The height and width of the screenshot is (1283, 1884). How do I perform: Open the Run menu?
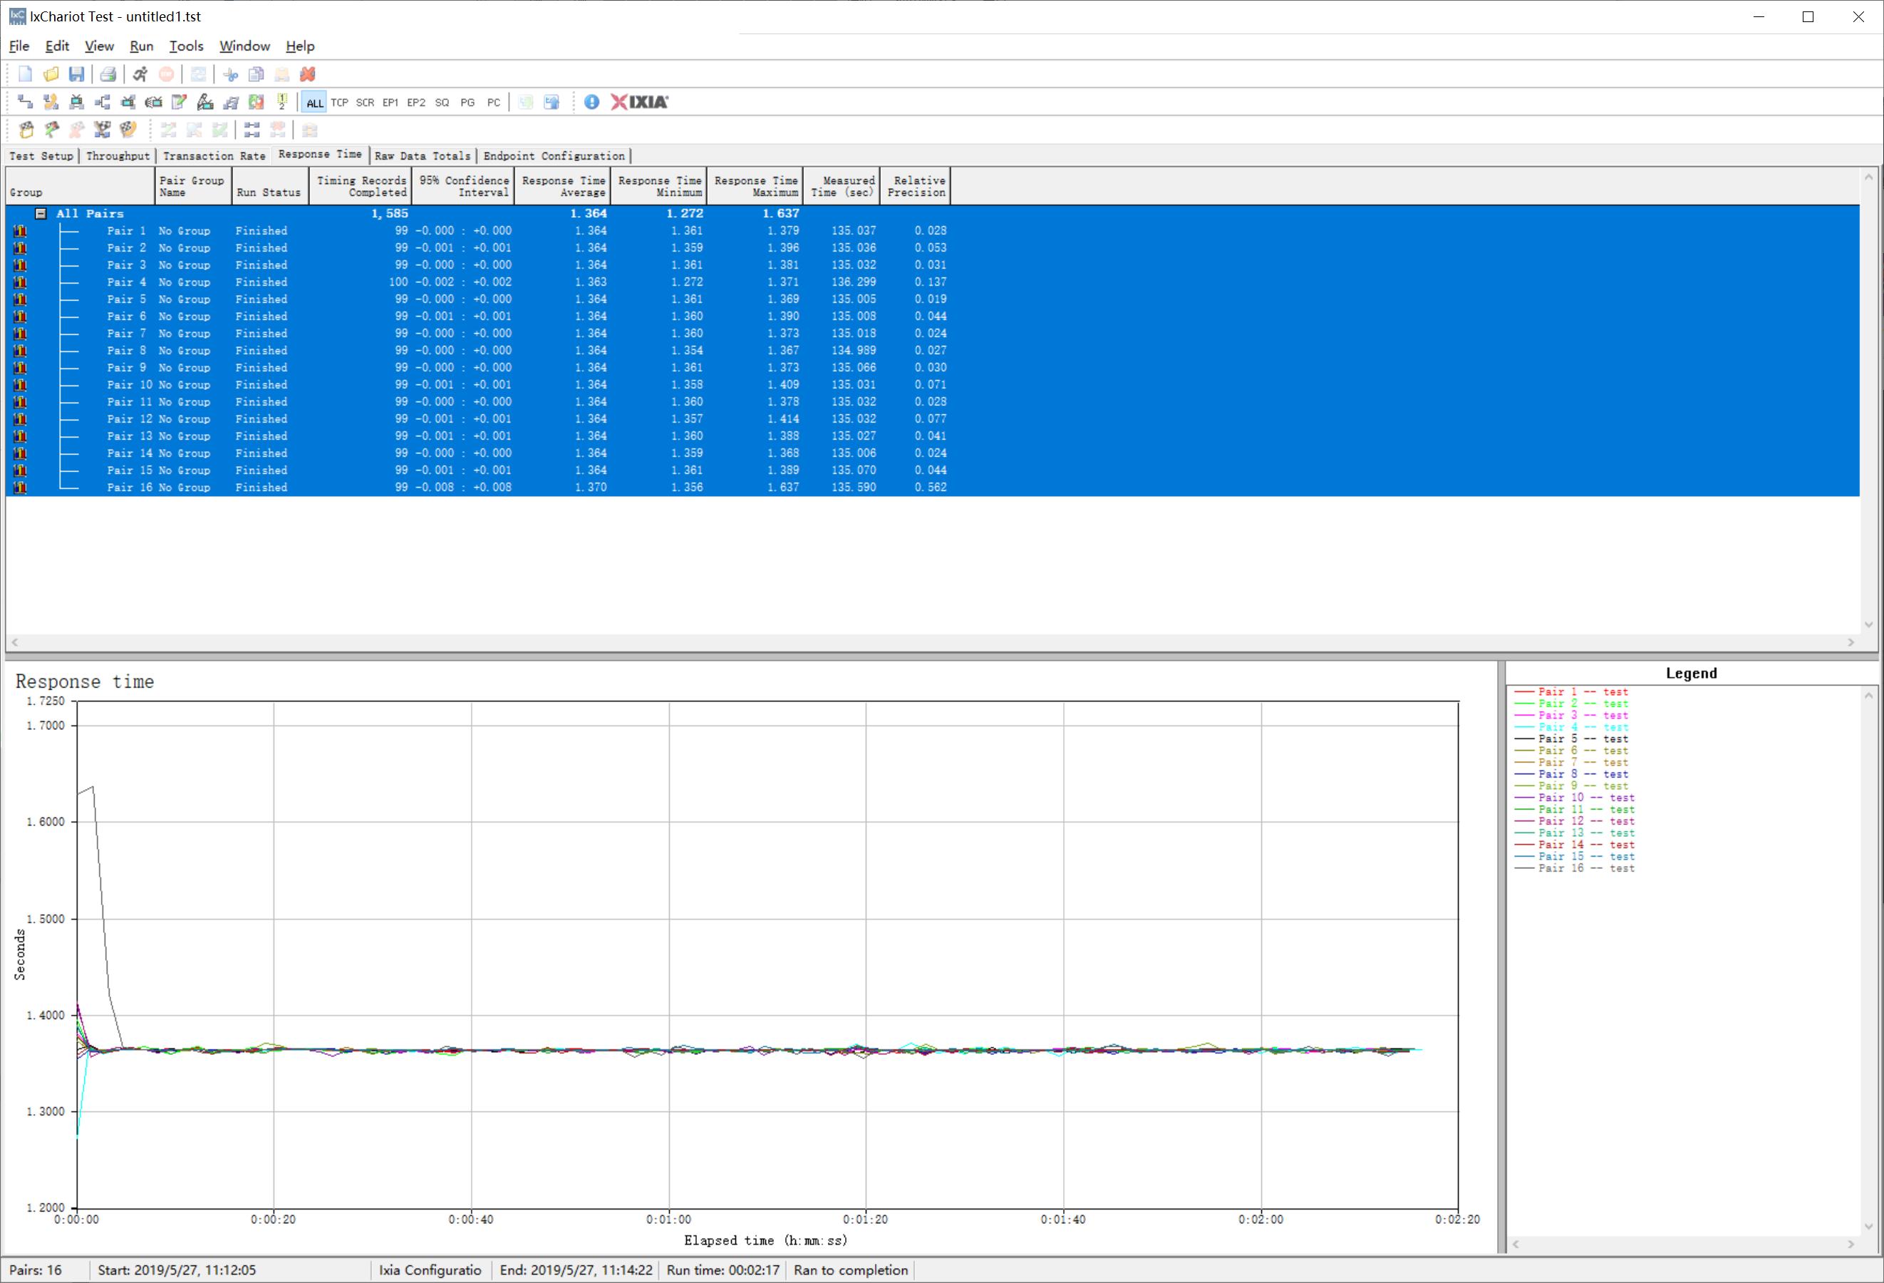141,46
